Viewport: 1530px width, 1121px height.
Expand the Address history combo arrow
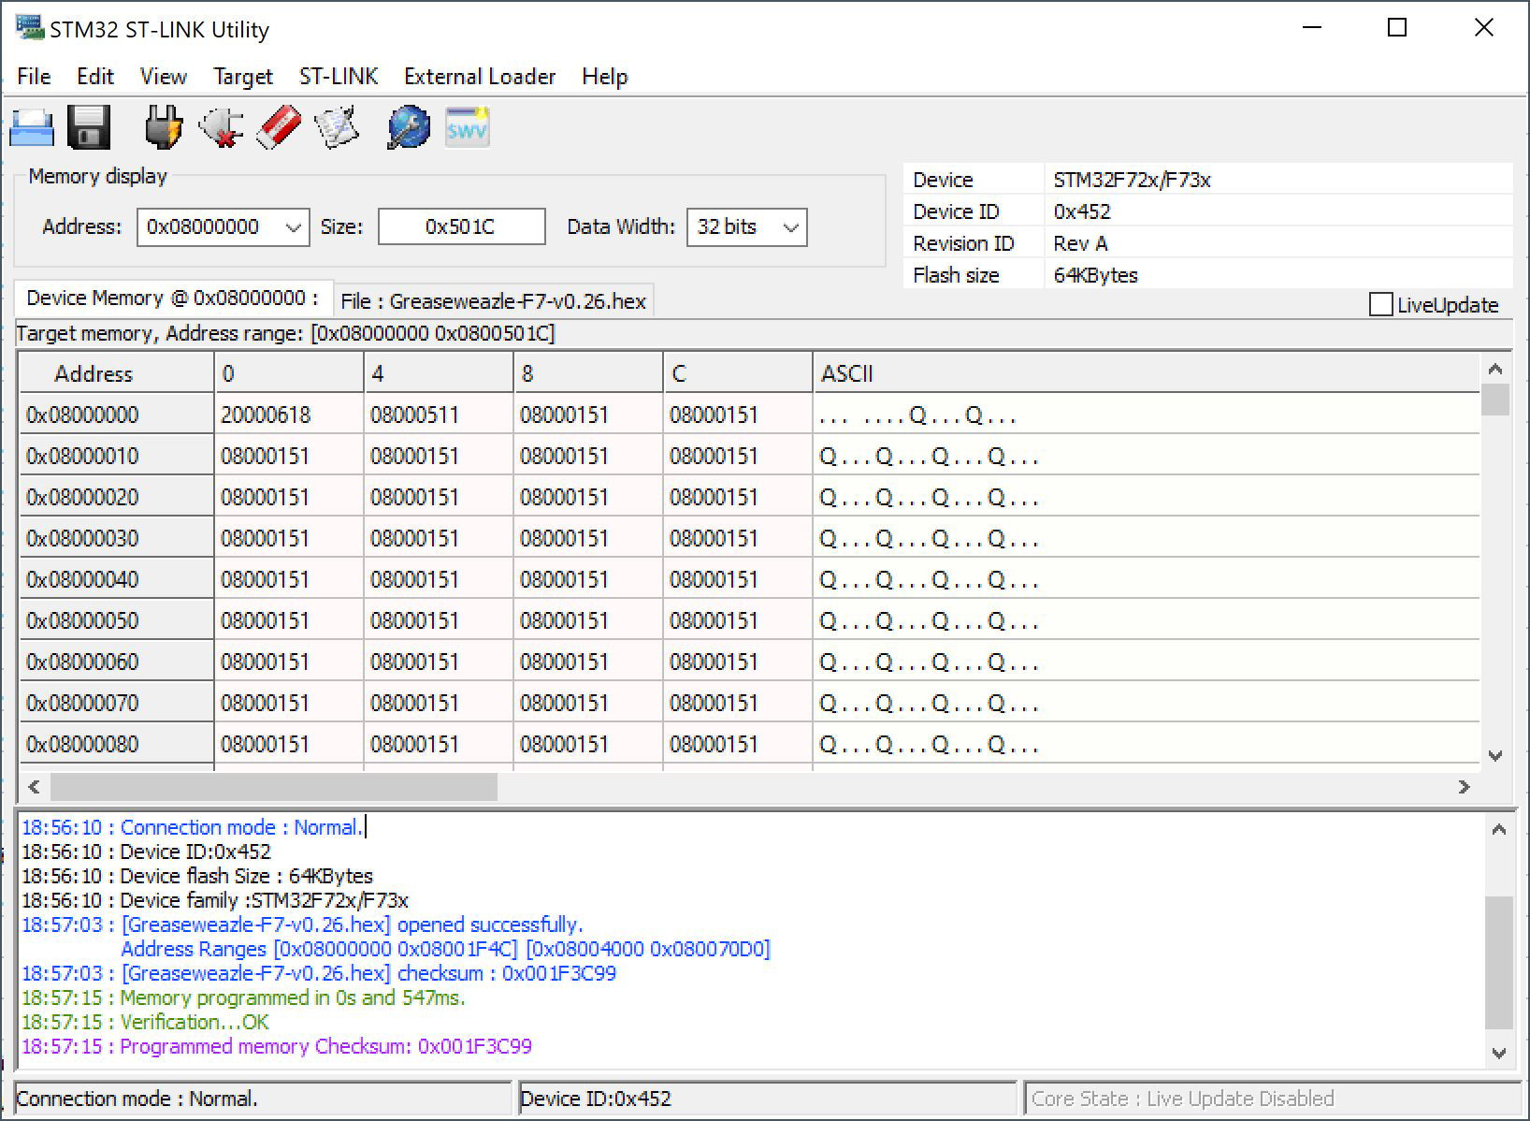coord(295,226)
